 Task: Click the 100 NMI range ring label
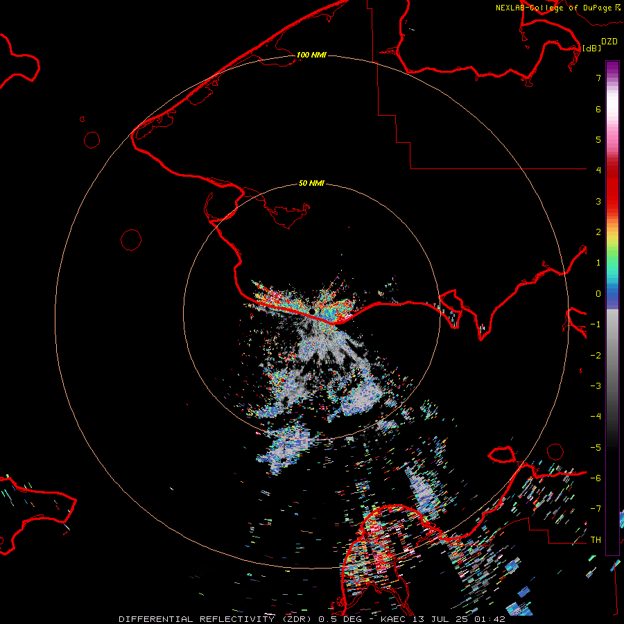tap(311, 55)
